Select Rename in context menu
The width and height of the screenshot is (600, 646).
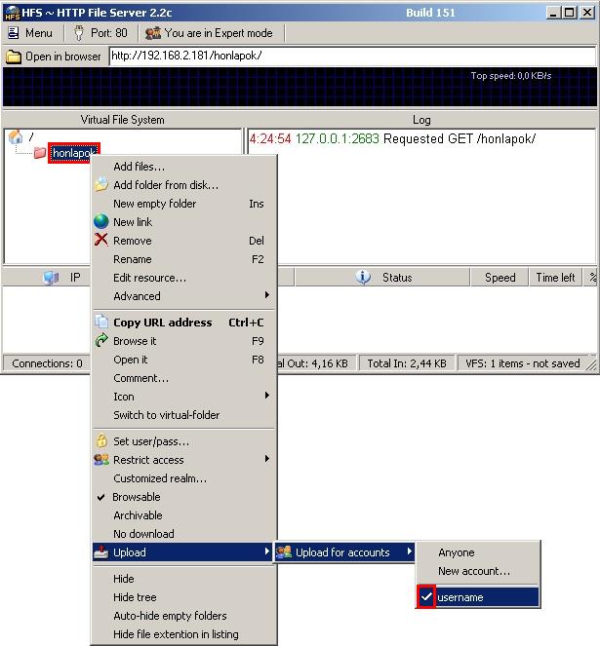pyautogui.click(x=183, y=259)
